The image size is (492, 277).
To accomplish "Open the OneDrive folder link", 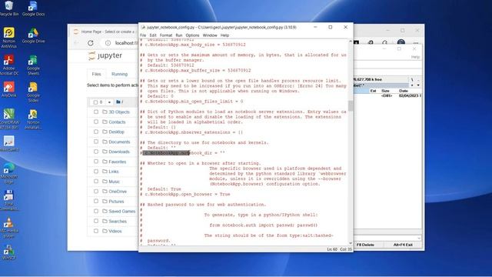I will click(118, 192).
